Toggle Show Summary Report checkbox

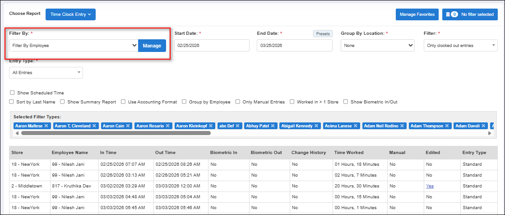tap(63, 102)
